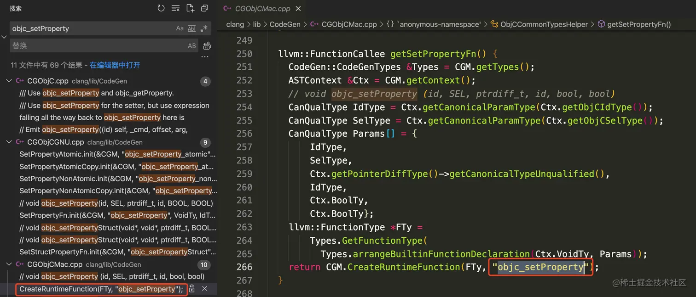Click 'arrangeBuiltinFunctionDeclaration' in line 265
This screenshot has height=297, width=696.
tap(441, 254)
